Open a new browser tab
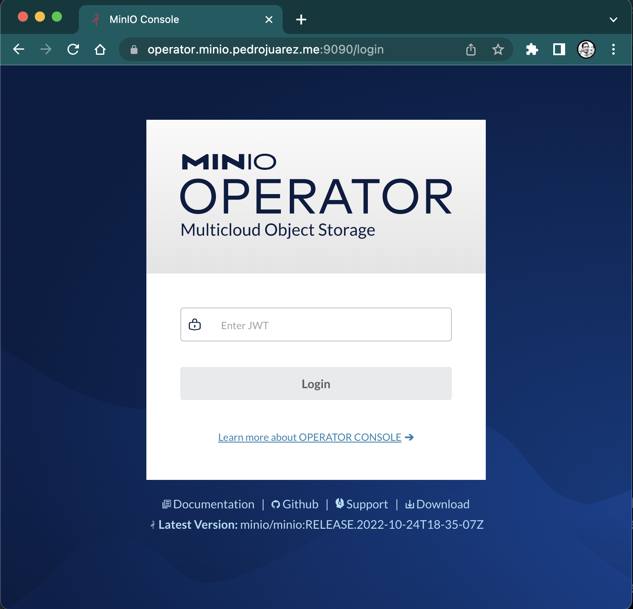The image size is (633, 609). tap(301, 20)
